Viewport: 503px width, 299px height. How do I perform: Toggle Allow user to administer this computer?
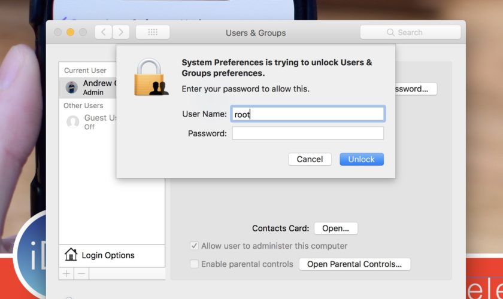pyautogui.click(x=195, y=246)
